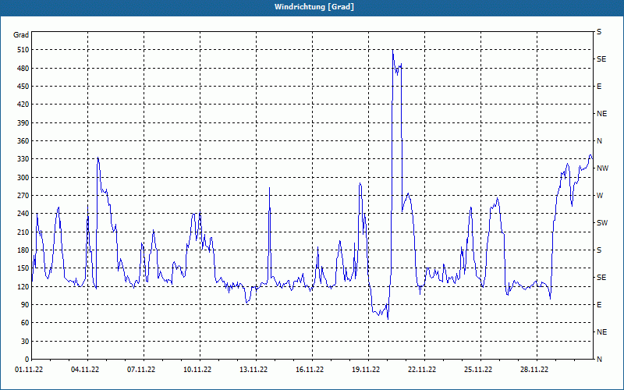
Task: Select the y-axis value "30"
Action: (25, 341)
